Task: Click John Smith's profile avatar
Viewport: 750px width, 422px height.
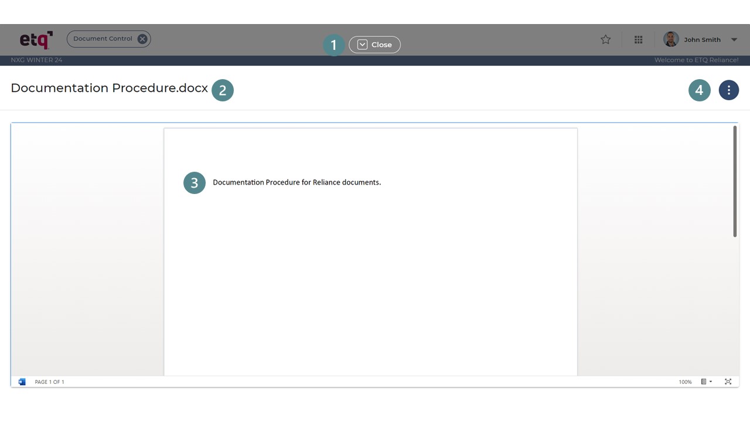Action: click(x=671, y=39)
